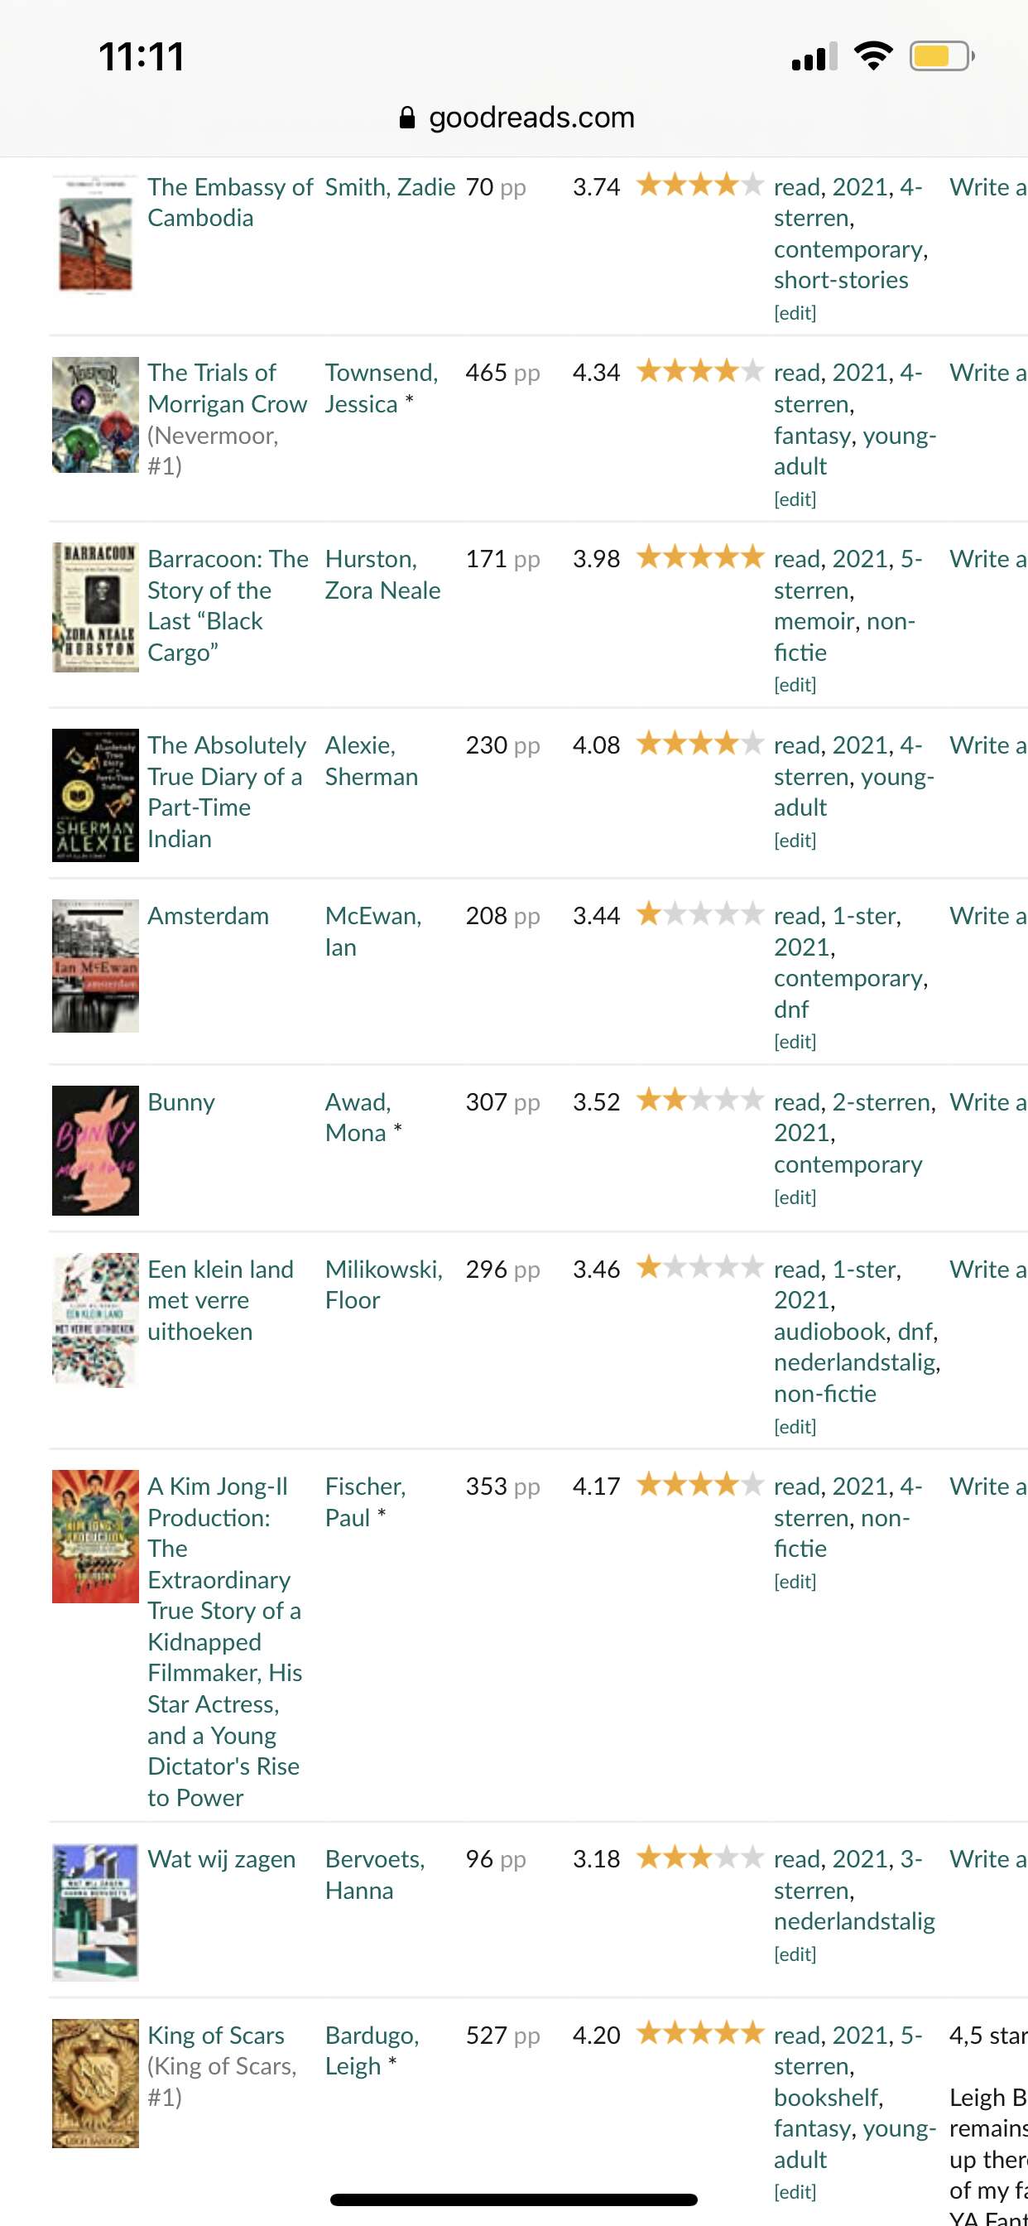Screen dimensions: 1028x2226
Task: Open author Hurston, Zora Neale
Action: click(382, 575)
